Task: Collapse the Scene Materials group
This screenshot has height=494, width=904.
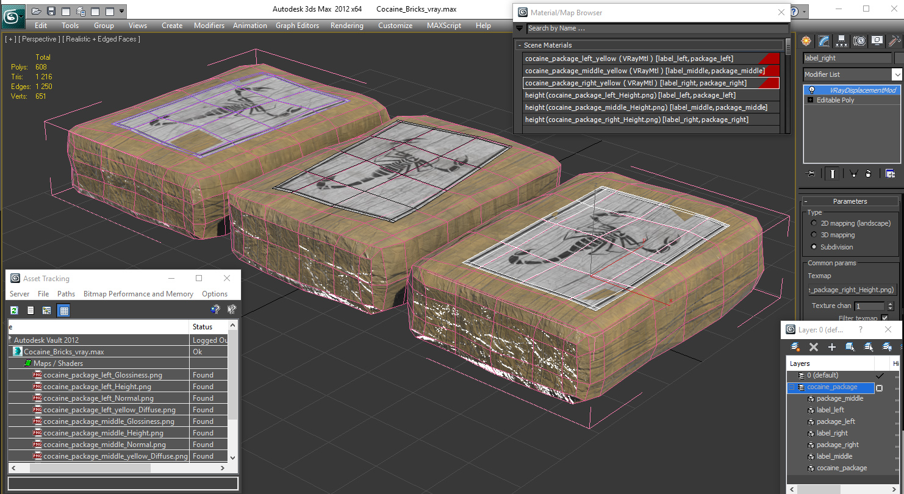Action: point(519,45)
